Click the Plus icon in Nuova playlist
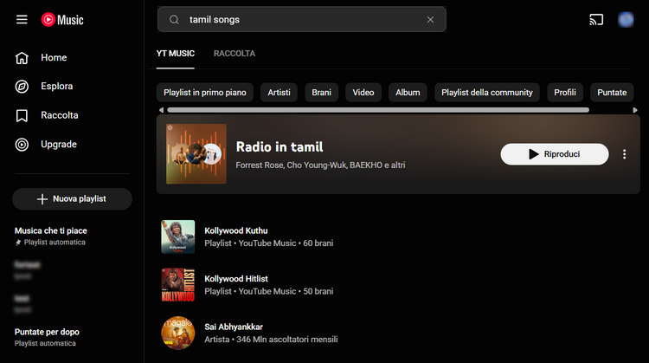This screenshot has height=363, width=649. click(x=42, y=199)
